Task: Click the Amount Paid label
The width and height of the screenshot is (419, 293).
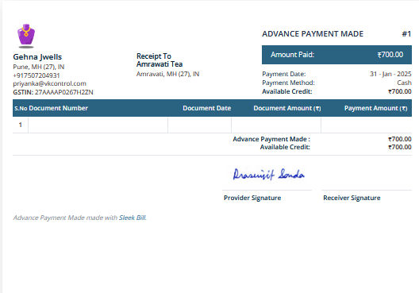Action: pos(292,55)
